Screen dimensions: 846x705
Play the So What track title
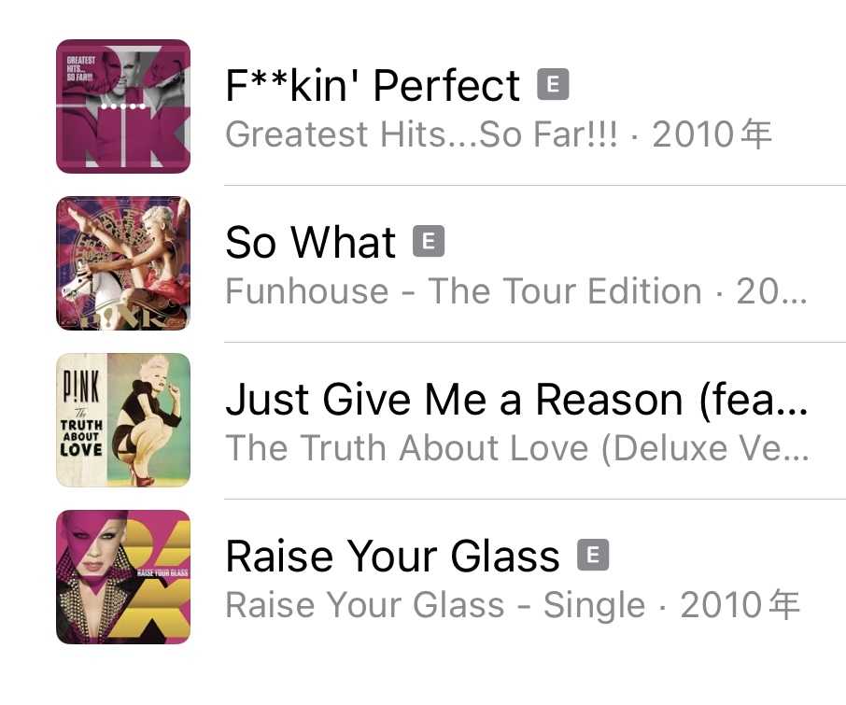tap(311, 243)
